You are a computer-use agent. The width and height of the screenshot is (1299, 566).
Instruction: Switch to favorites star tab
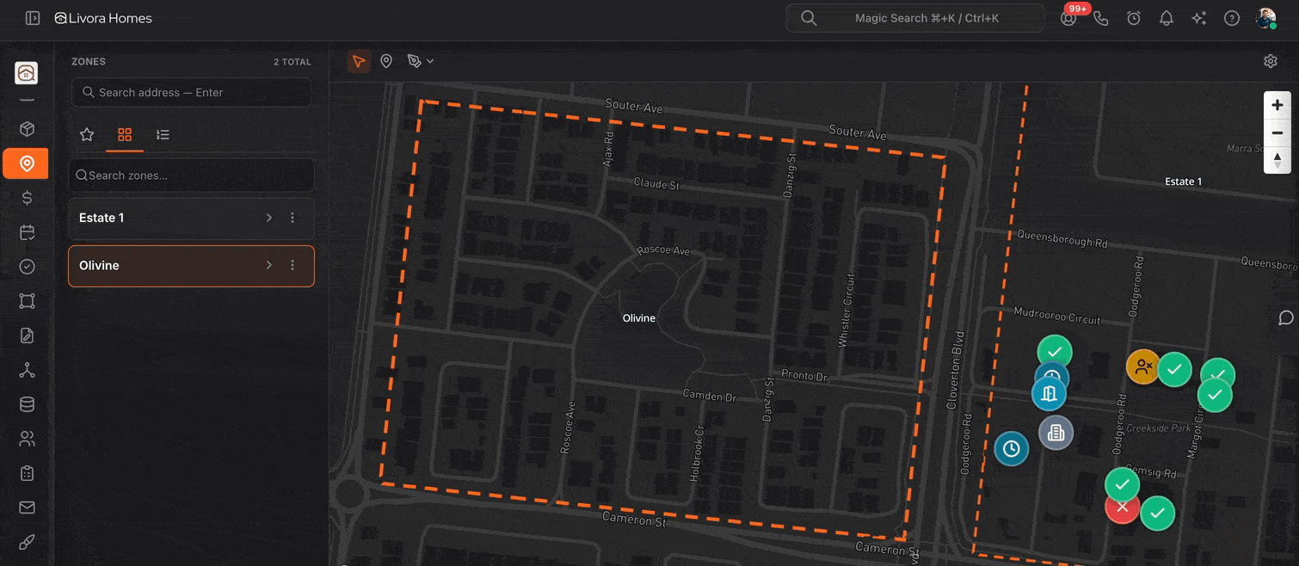[87, 134]
